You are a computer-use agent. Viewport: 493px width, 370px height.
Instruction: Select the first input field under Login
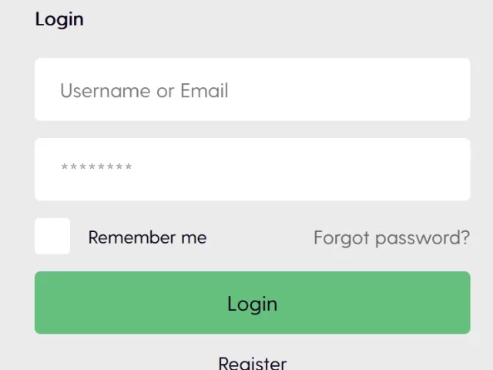tap(252, 90)
